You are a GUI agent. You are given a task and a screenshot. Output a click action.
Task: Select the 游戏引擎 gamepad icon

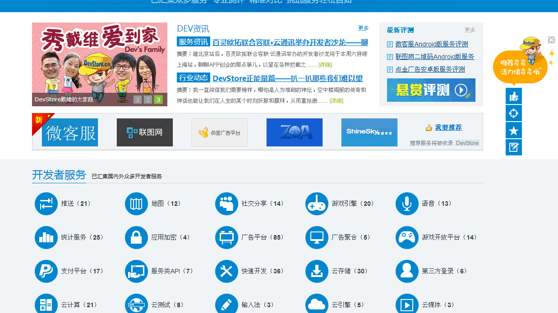coord(317,204)
